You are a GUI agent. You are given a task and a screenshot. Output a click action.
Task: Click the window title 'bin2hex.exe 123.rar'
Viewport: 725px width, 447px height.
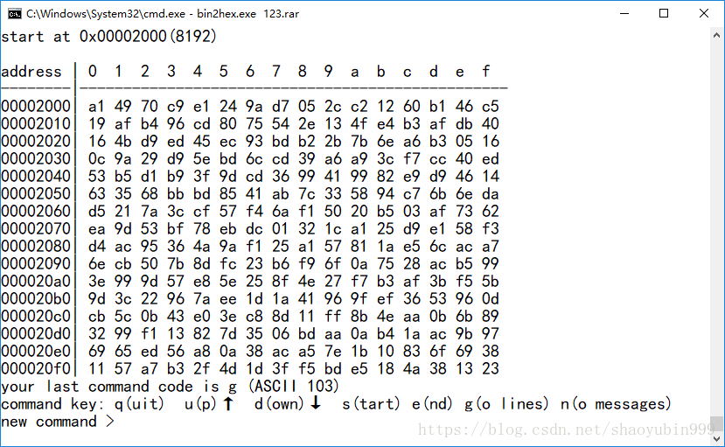point(247,14)
